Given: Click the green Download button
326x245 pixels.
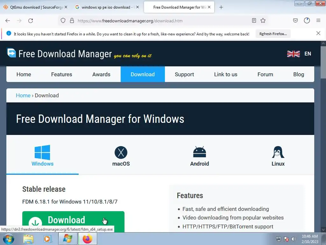Looking at the screenshot, I should point(73,222).
